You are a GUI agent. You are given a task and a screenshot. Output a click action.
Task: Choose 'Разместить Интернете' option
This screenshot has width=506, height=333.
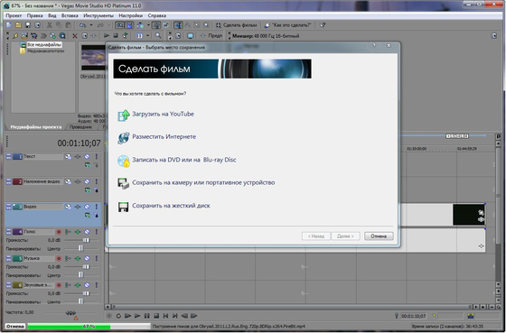(157, 137)
